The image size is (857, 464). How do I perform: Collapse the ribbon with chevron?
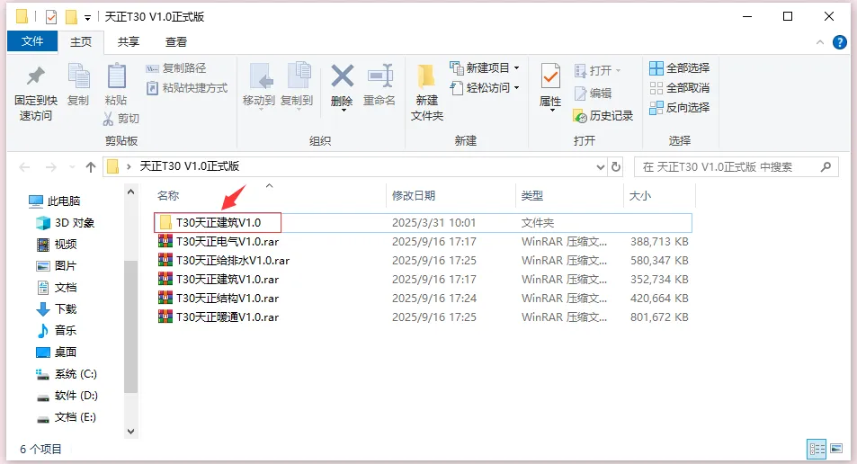coord(820,42)
